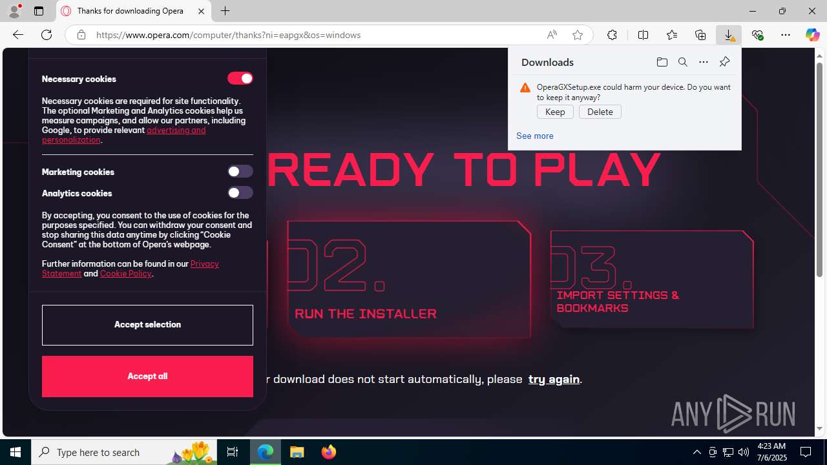This screenshot has height=465, width=827.
Task: Open Copilot sidebar icon
Action: (x=812, y=35)
